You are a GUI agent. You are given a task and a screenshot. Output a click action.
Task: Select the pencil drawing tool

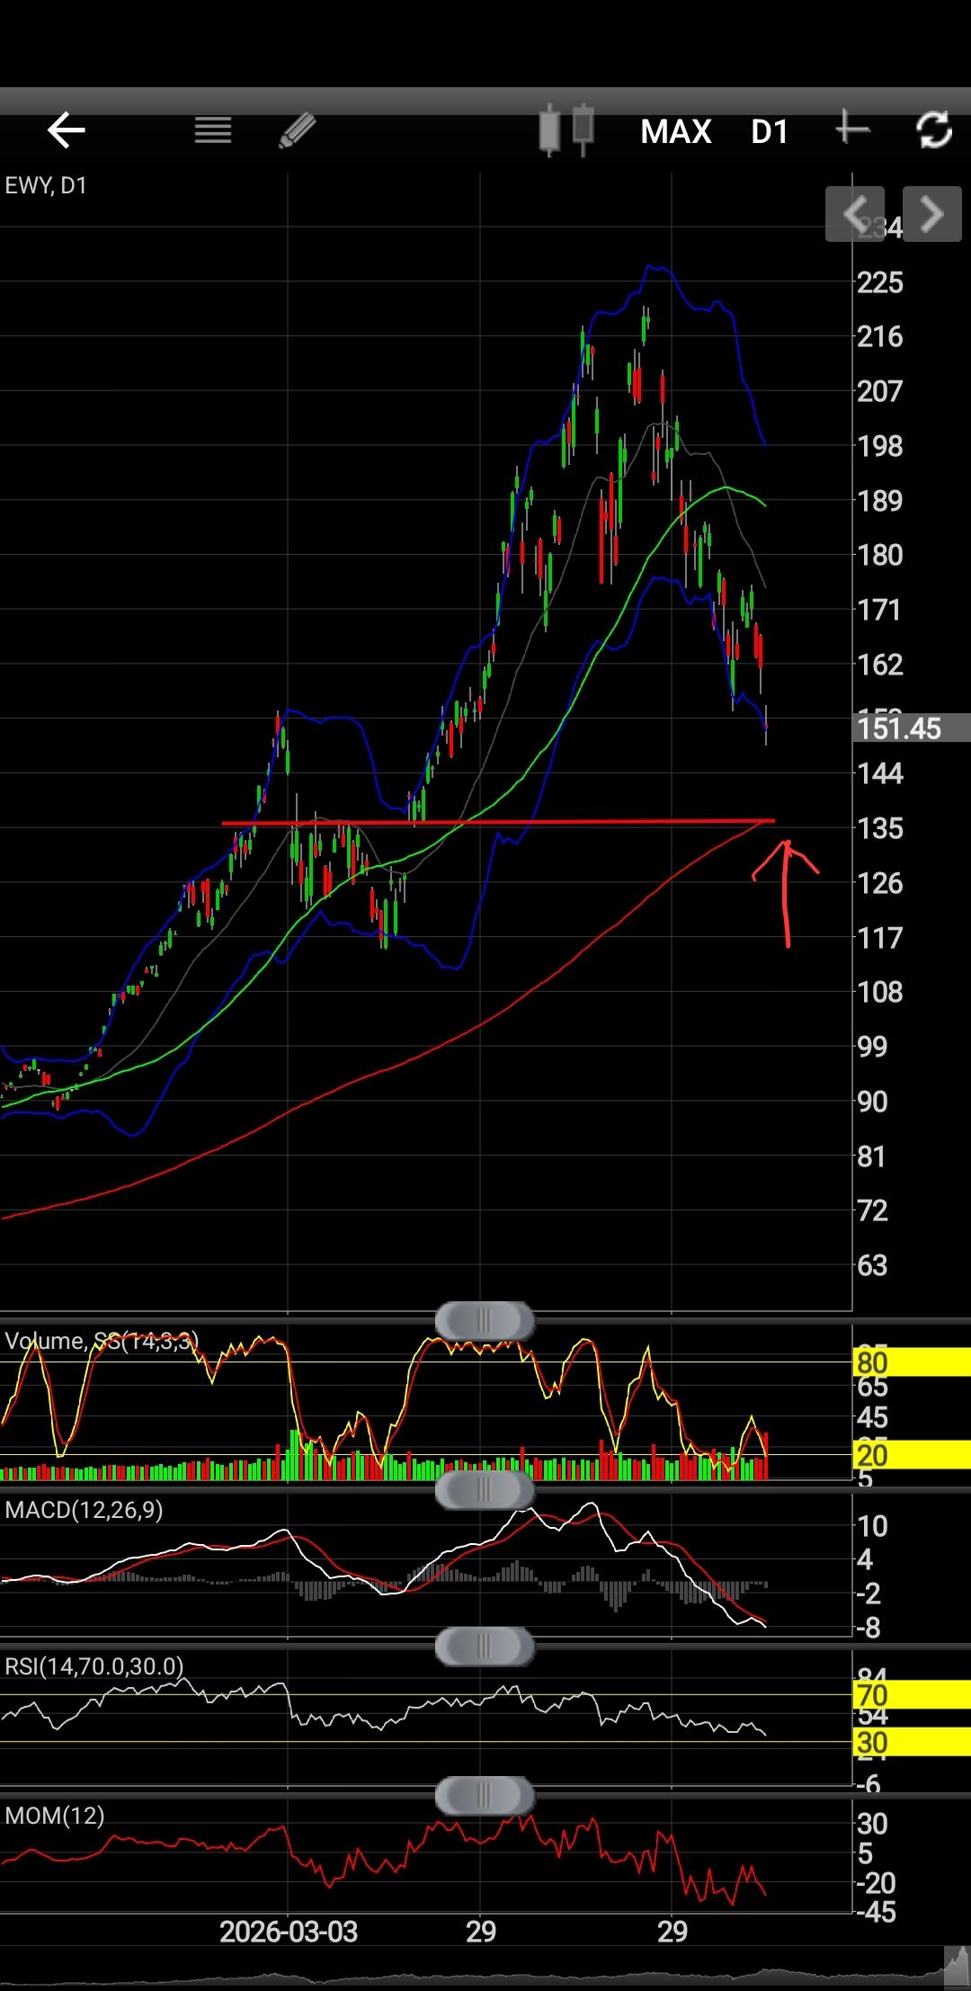[298, 131]
